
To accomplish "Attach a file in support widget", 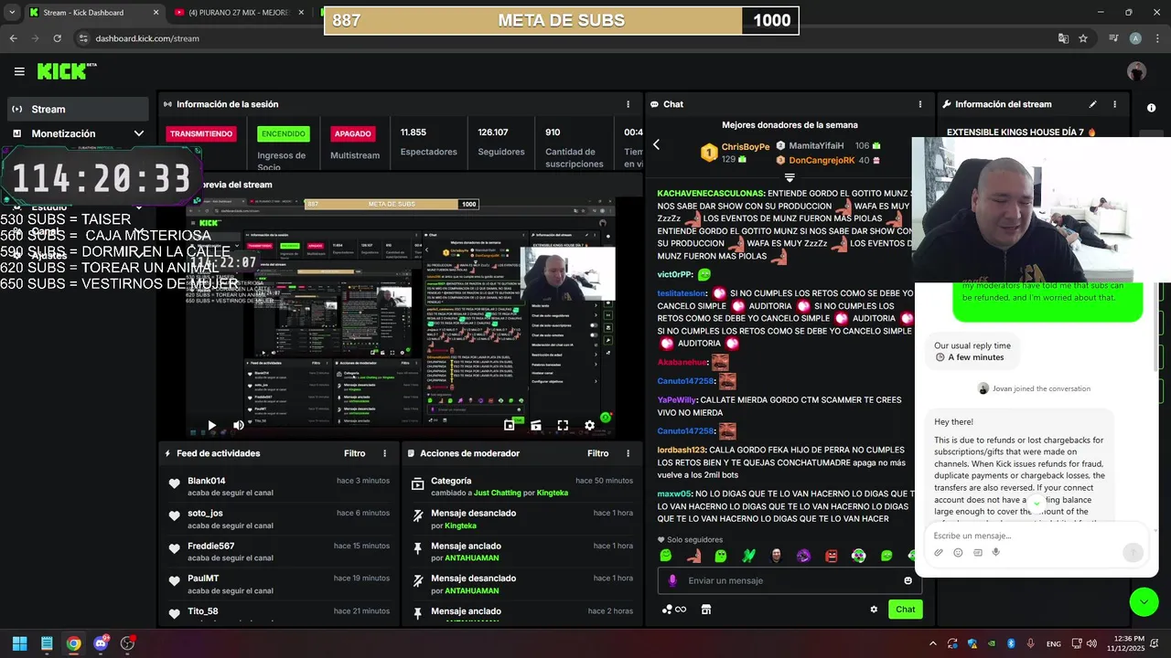I will (x=939, y=553).
